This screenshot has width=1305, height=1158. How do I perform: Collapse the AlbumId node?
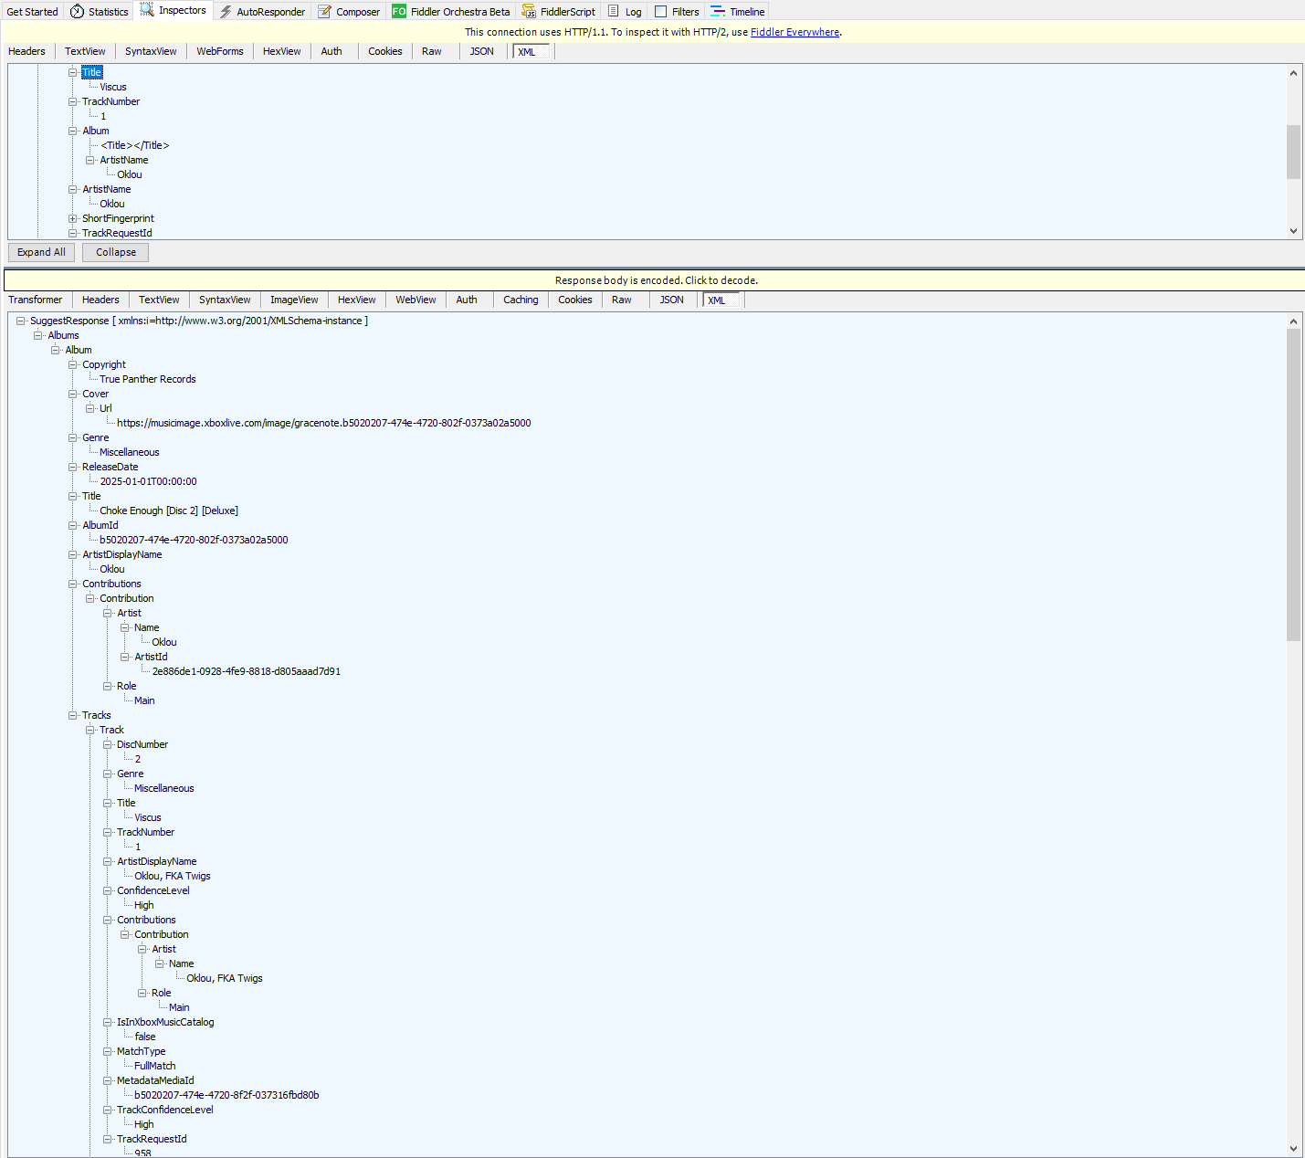point(73,525)
